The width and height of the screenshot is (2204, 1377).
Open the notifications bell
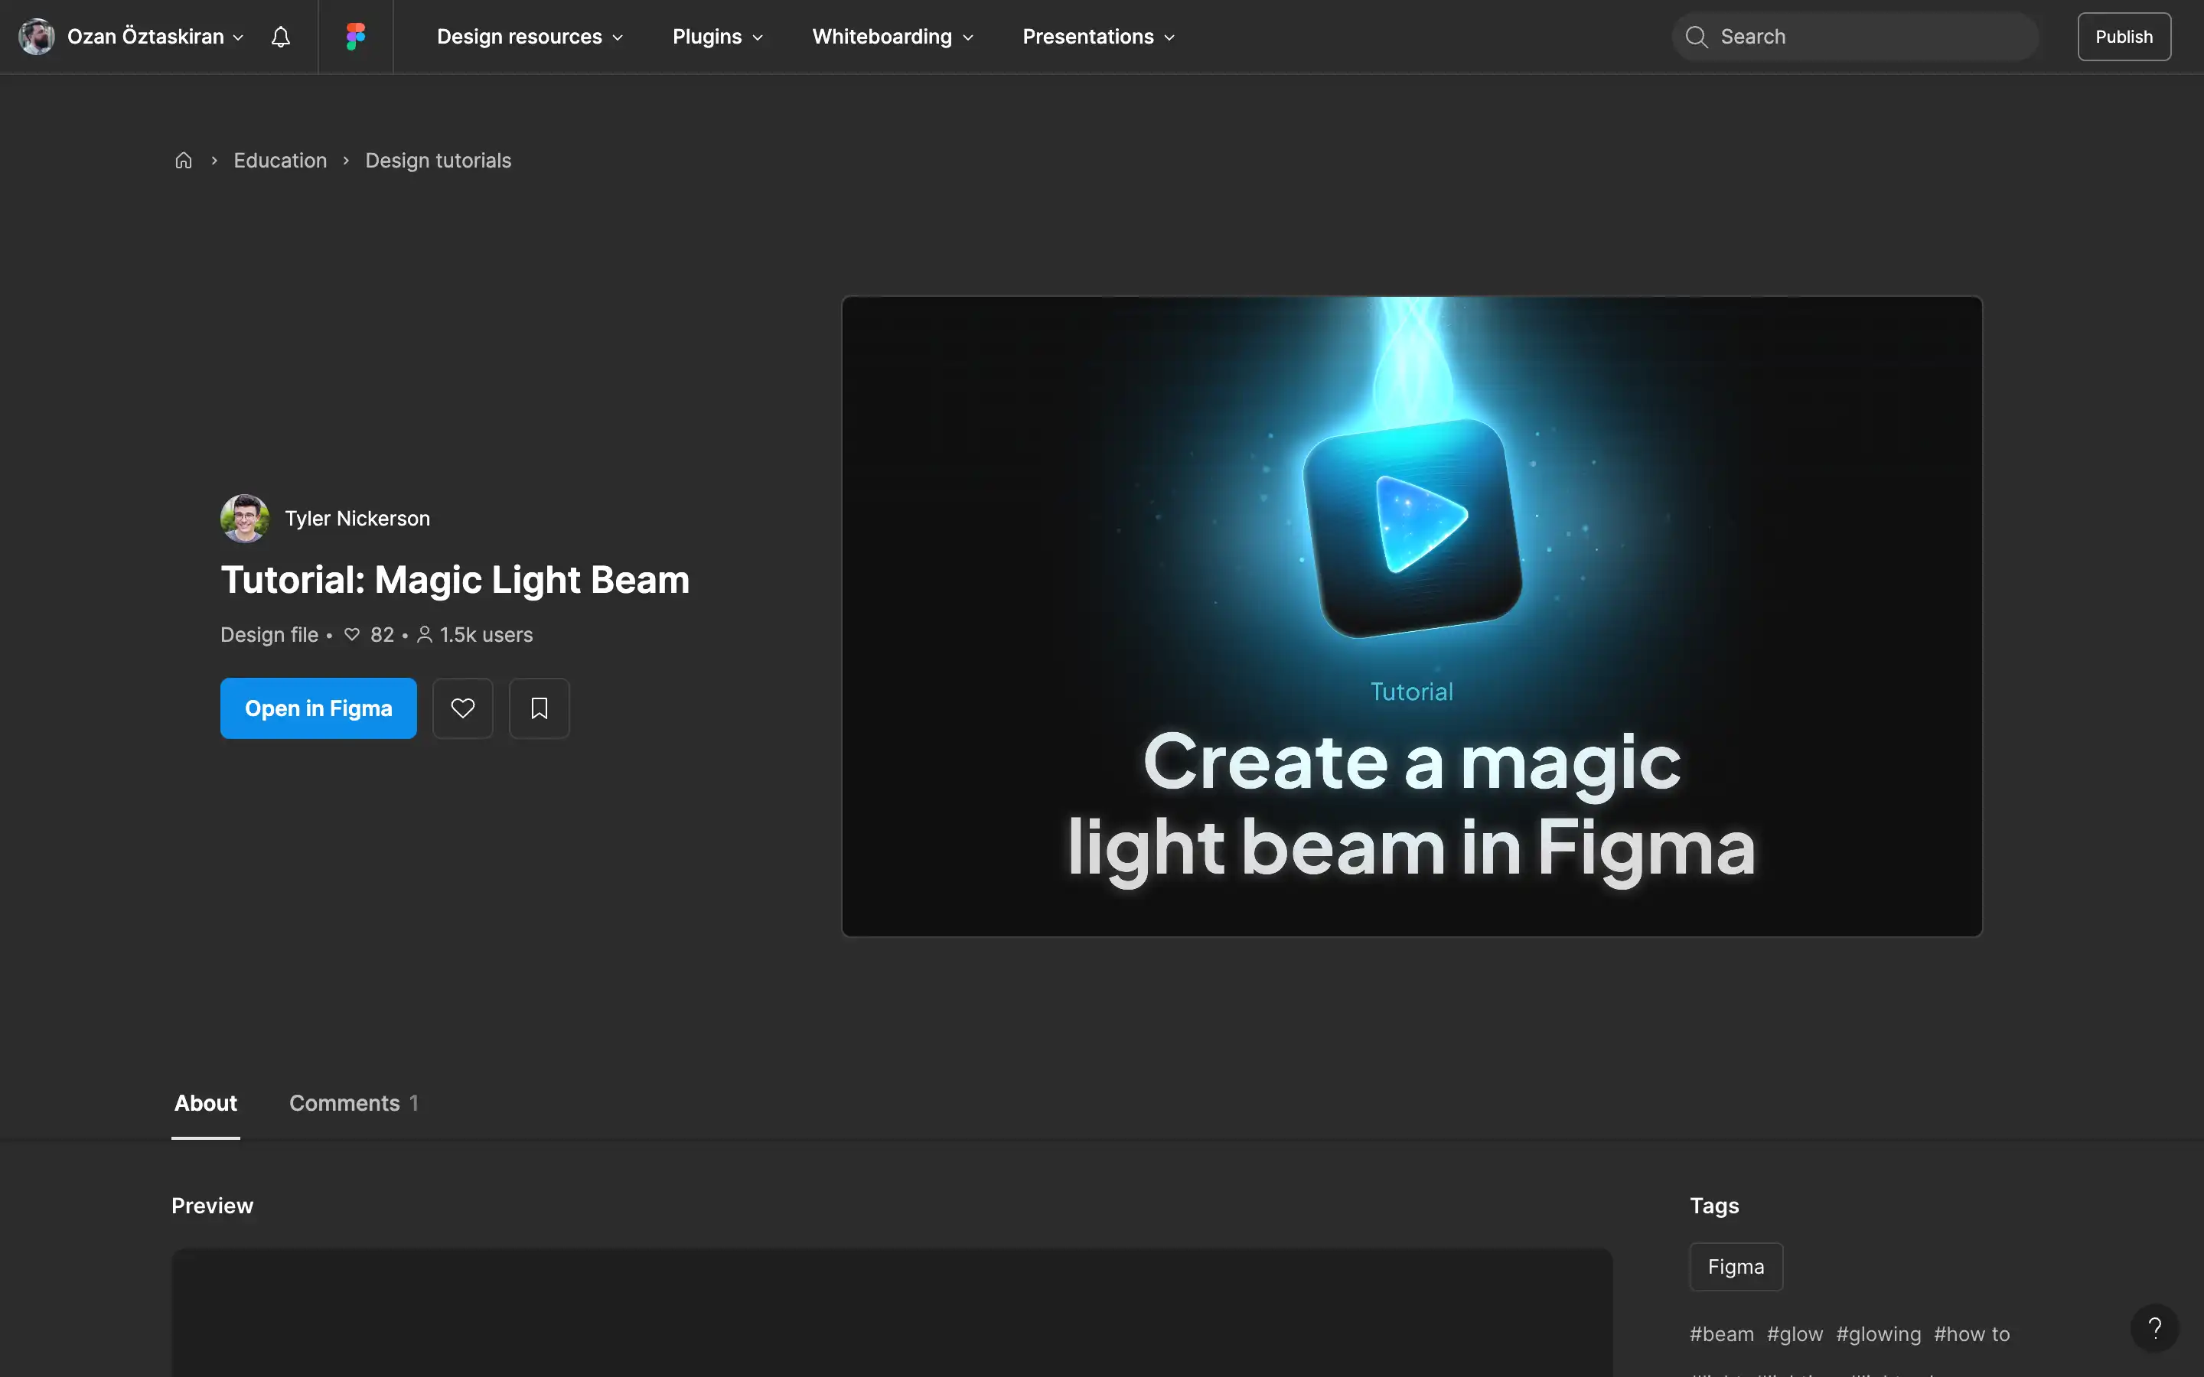281,37
